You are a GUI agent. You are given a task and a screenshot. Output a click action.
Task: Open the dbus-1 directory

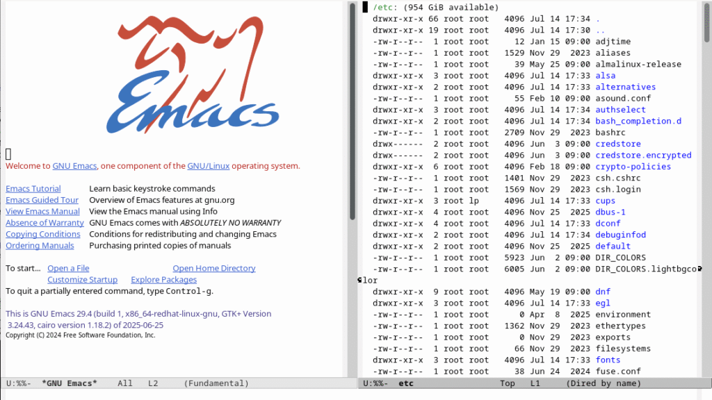[610, 212]
